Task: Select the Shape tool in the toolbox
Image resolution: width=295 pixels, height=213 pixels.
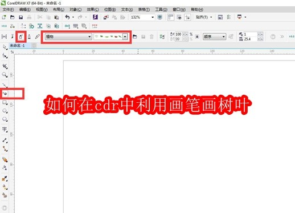Action: point(5,55)
